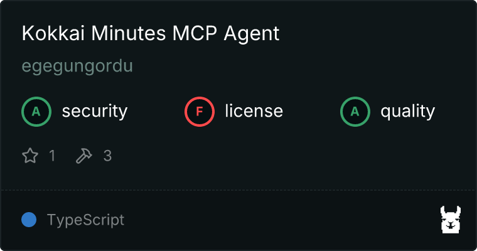Click the red F license grade badge

[199, 112]
